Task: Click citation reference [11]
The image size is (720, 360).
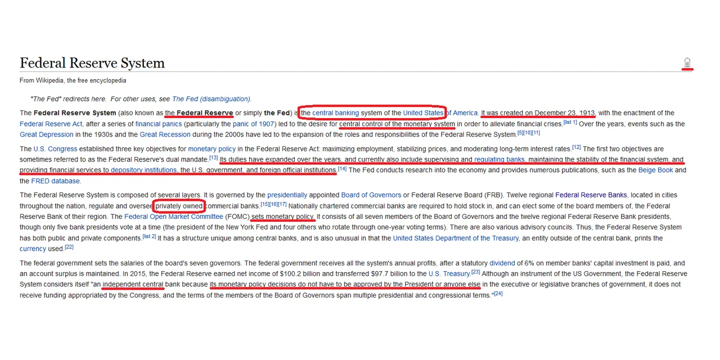Action: tap(536, 133)
